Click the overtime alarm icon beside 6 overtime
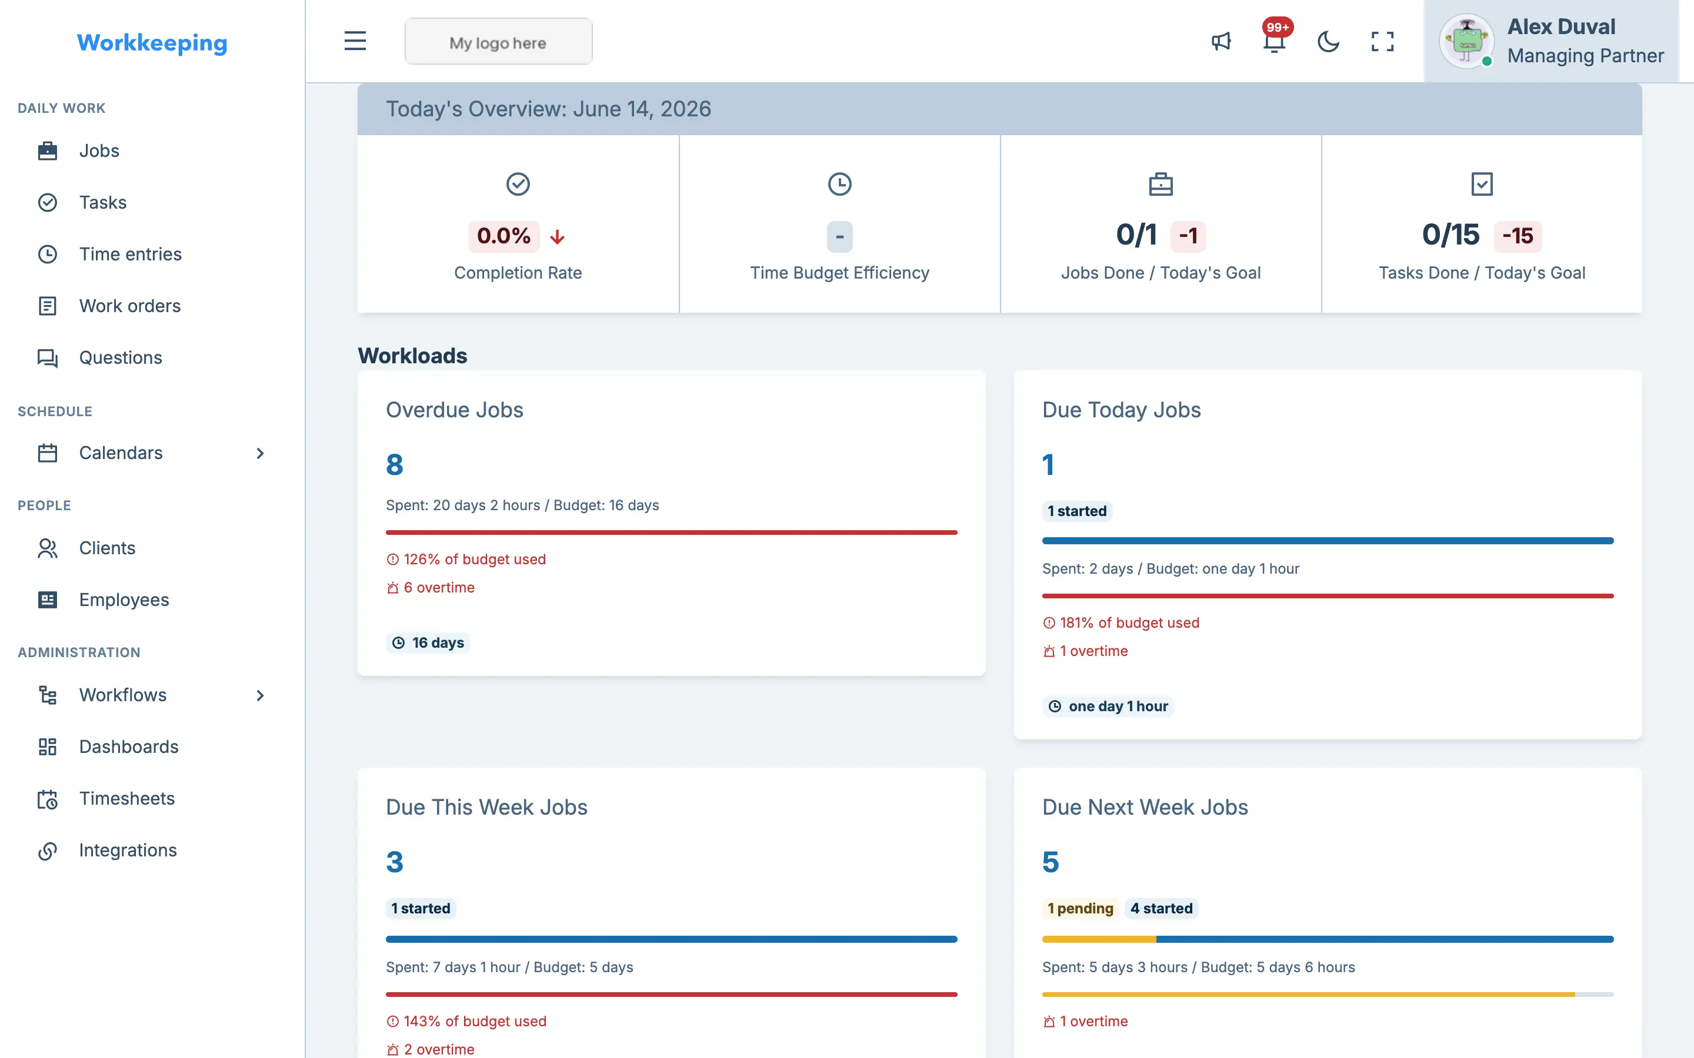1694x1058 pixels. tap(393, 588)
